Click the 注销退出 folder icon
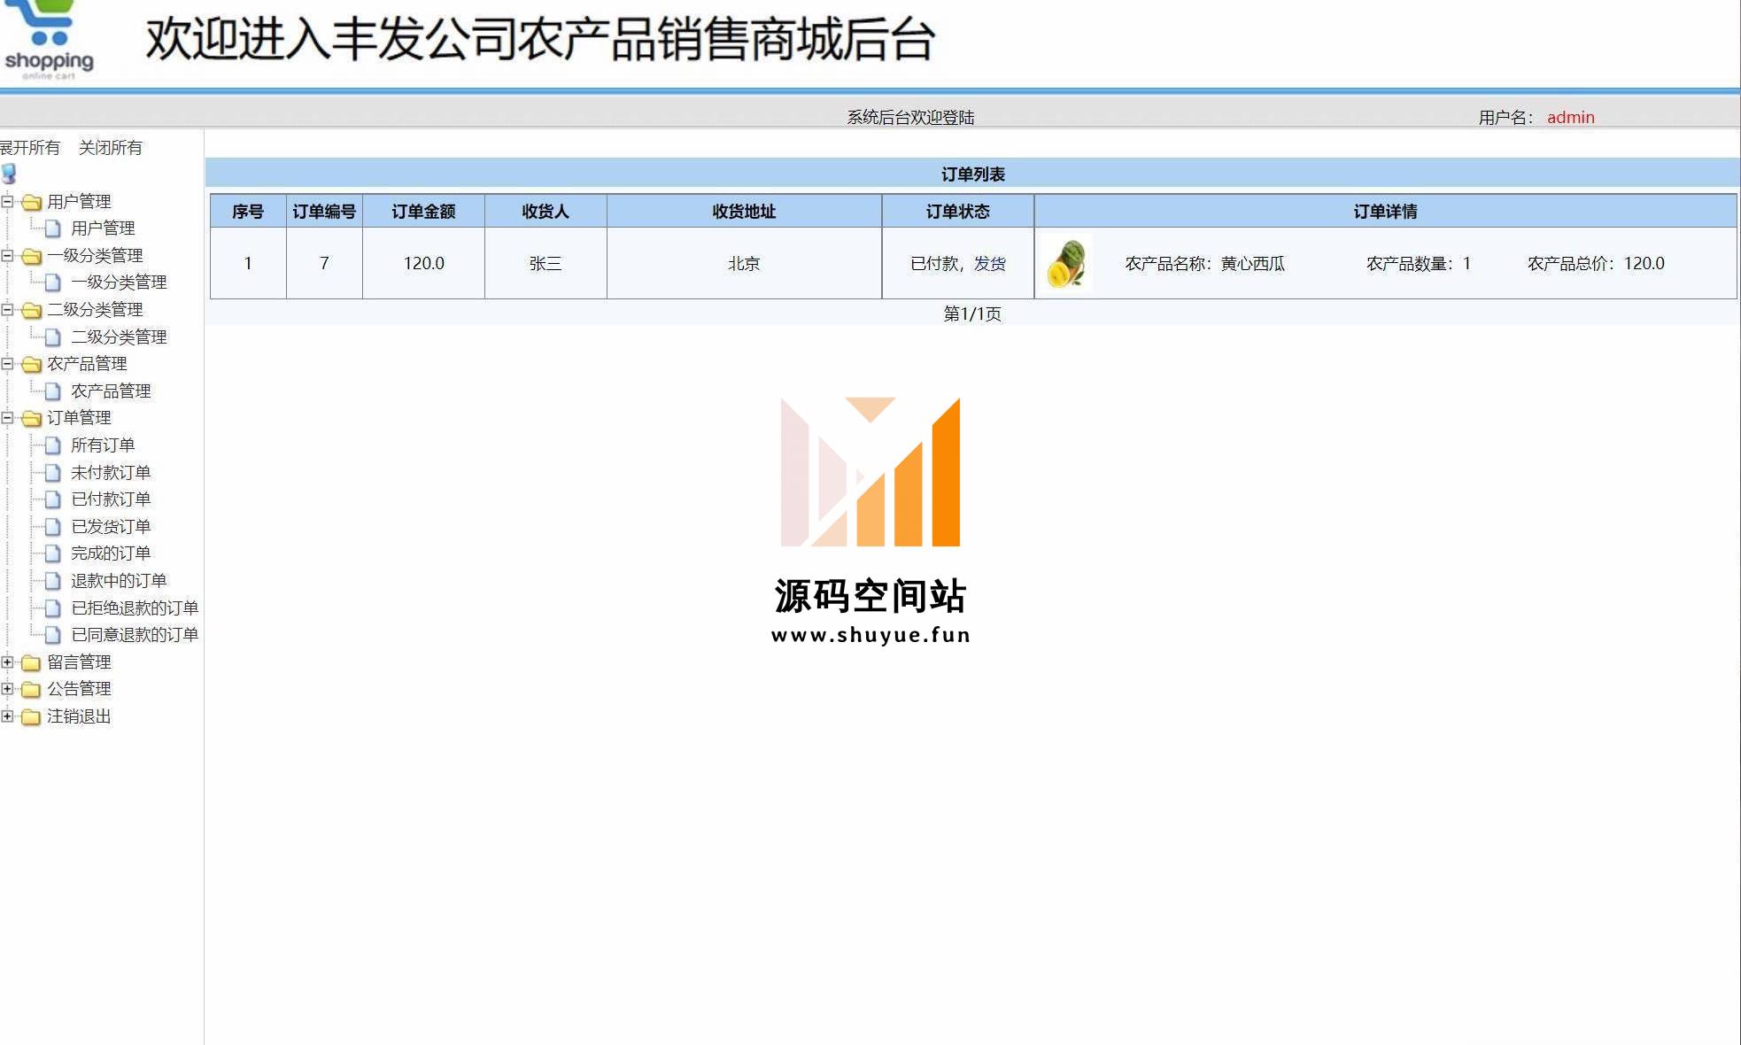The width and height of the screenshot is (1741, 1045). pyautogui.click(x=31, y=716)
